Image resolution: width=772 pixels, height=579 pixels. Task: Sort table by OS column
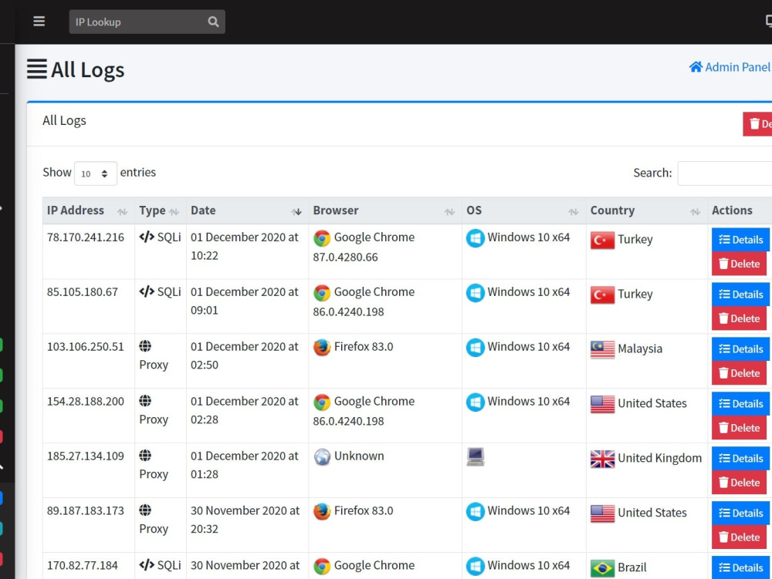[524, 210]
